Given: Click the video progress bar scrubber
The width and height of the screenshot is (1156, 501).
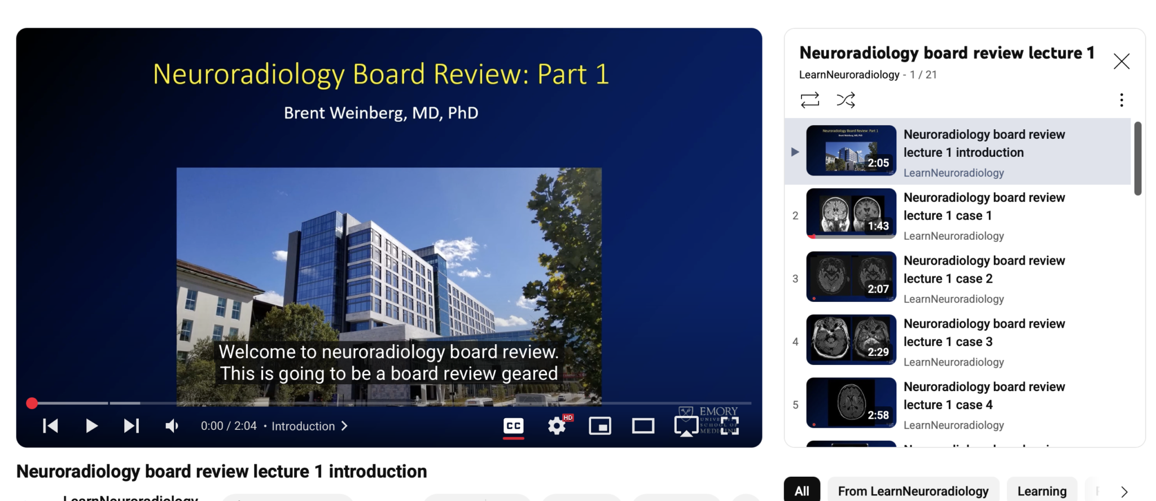Looking at the screenshot, I should pos(32,403).
